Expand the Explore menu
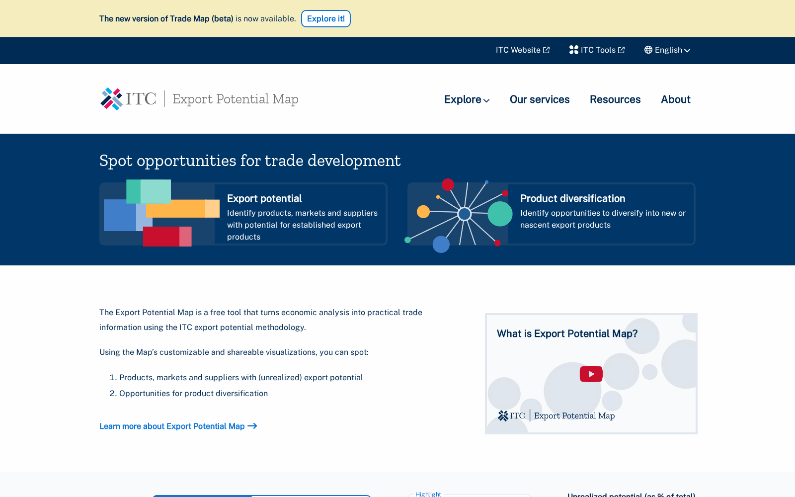This screenshot has width=795, height=497. coord(467,99)
